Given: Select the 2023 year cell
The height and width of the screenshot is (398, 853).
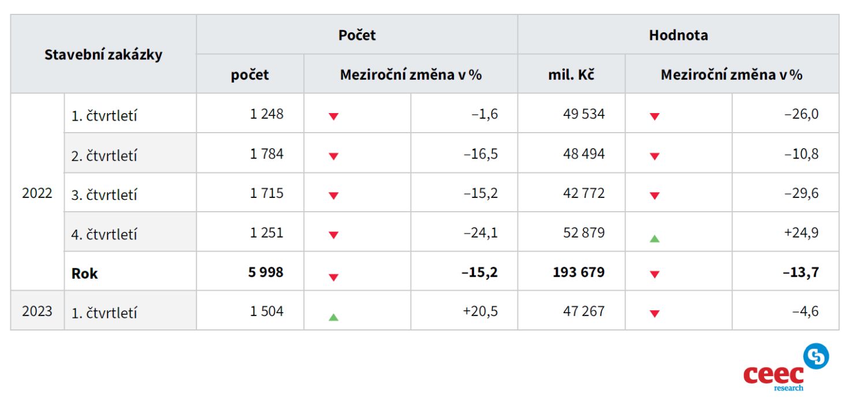Looking at the screenshot, I should click(37, 311).
